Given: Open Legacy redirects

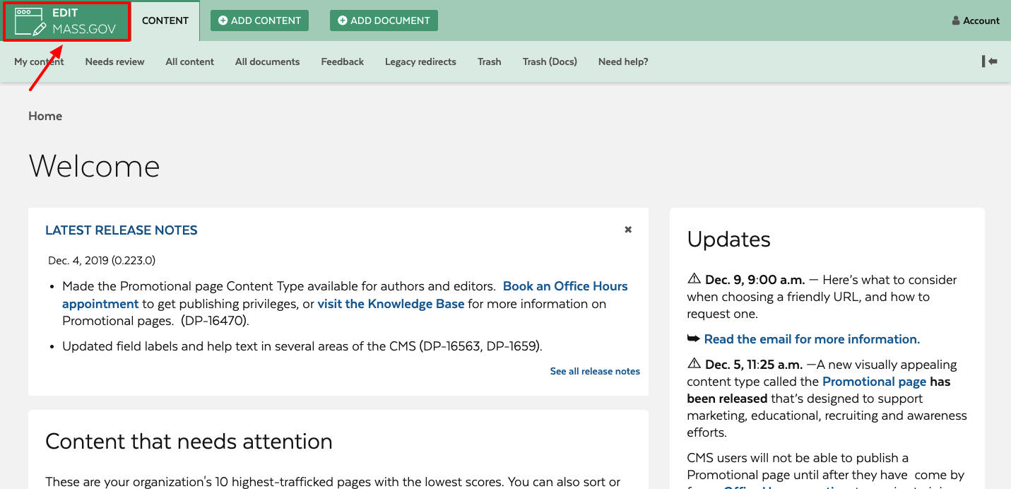Looking at the screenshot, I should (x=420, y=61).
